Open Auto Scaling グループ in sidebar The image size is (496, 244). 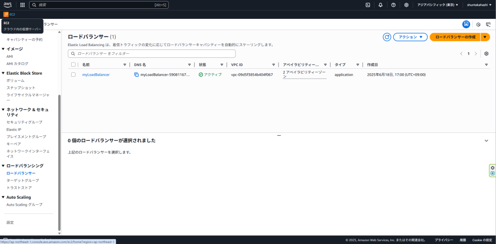(x=24, y=205)
